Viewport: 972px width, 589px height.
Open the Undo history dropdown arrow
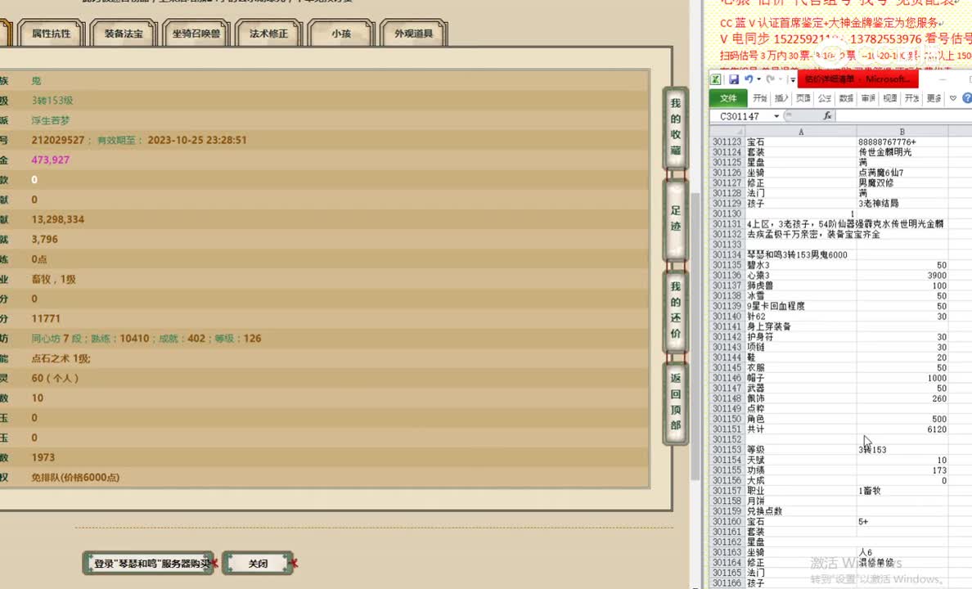pyautogui.click(x=758, y=79)
